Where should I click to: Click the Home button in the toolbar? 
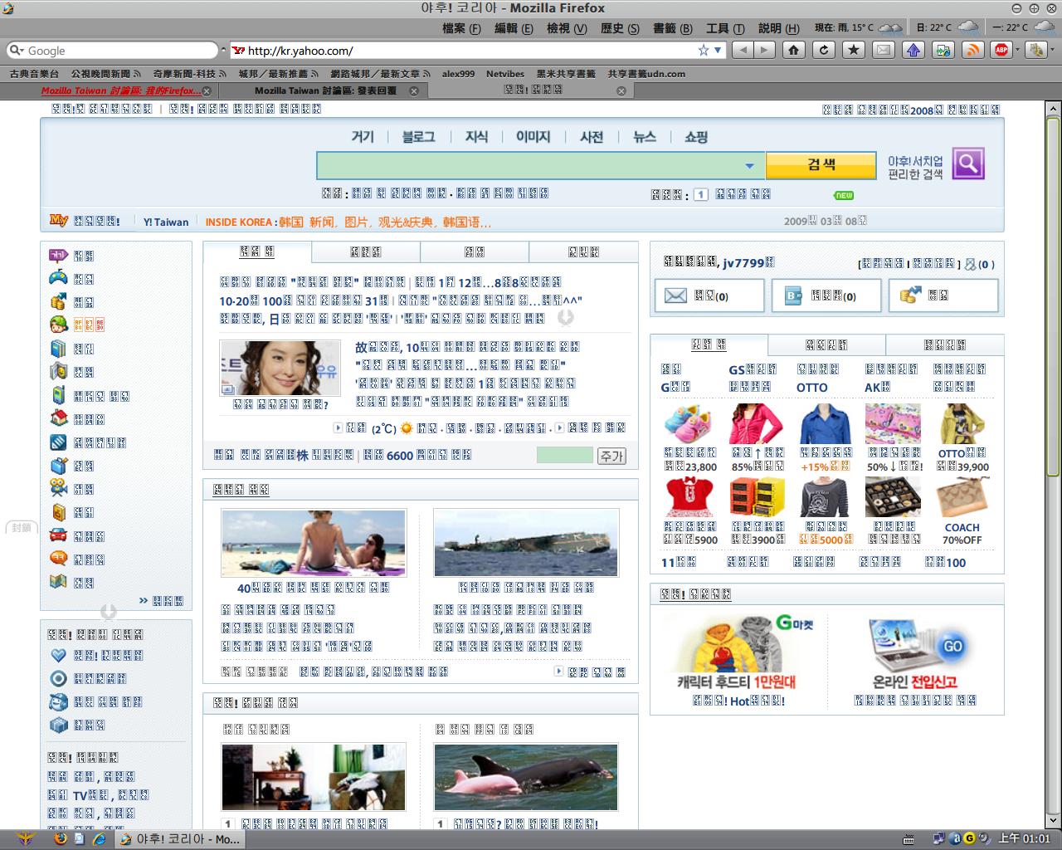(794, 50)
